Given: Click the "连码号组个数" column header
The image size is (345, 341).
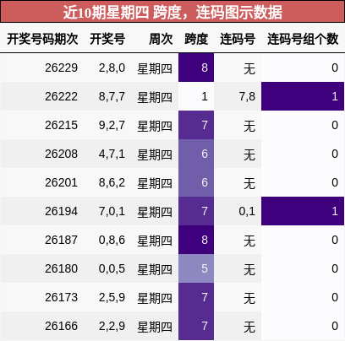Looking at the screenshot, I should pyautogui.click(x=303, y=39).
